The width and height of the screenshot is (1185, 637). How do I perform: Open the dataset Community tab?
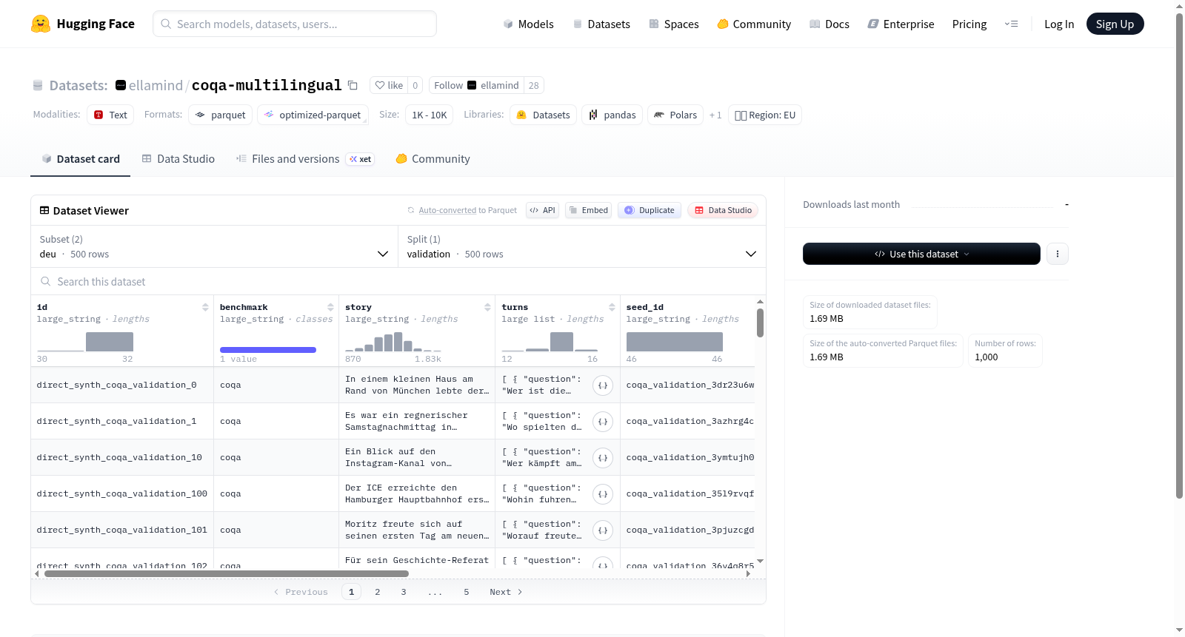[x=433, y=159]
